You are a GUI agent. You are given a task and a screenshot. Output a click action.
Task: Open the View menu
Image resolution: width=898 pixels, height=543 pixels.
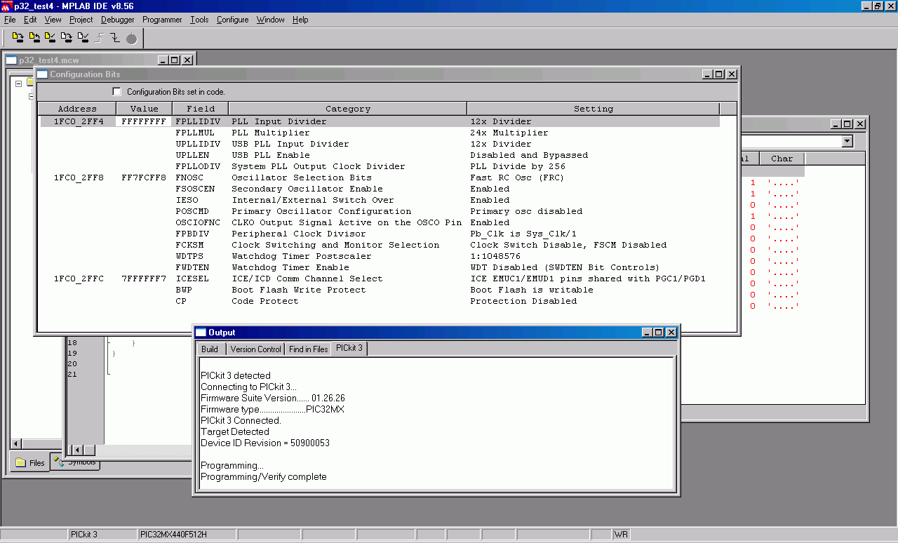(53, 20)
